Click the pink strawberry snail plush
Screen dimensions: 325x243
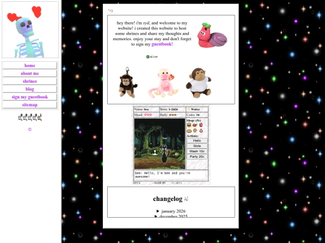212,35
